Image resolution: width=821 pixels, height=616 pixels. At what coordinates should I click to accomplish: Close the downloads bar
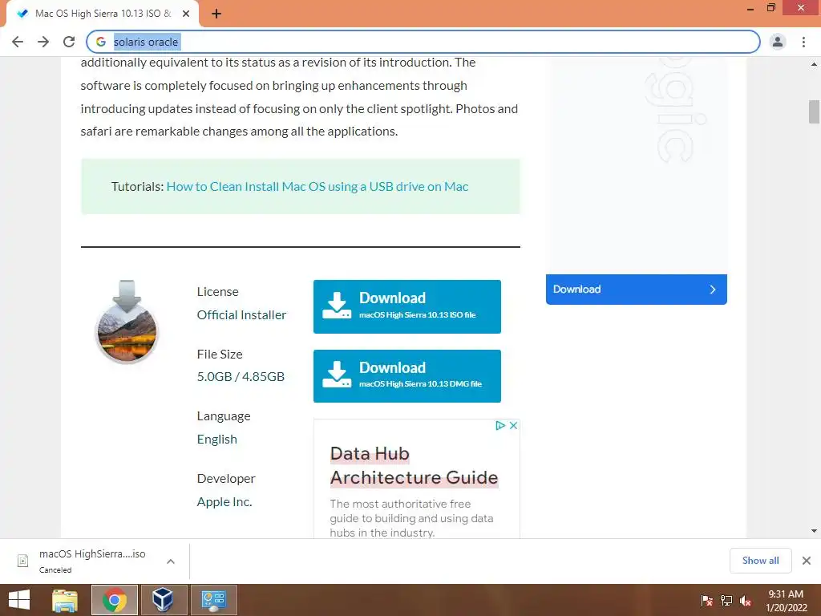807,561
